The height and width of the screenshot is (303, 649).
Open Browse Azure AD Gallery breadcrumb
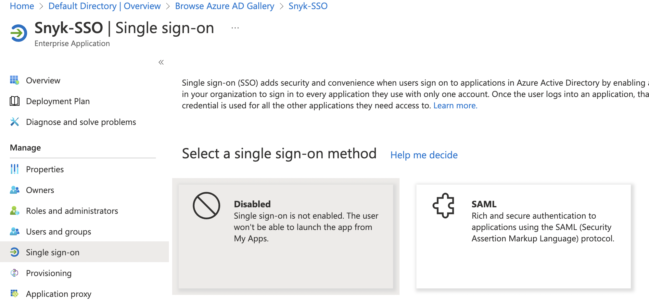click(224, 6)
